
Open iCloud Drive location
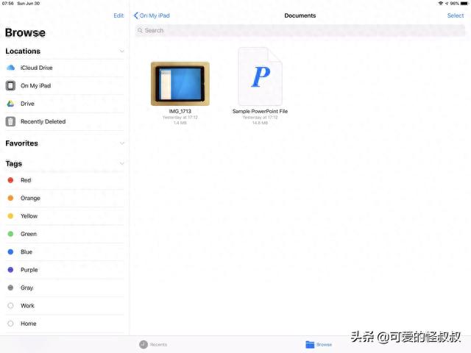coord(36,68)
